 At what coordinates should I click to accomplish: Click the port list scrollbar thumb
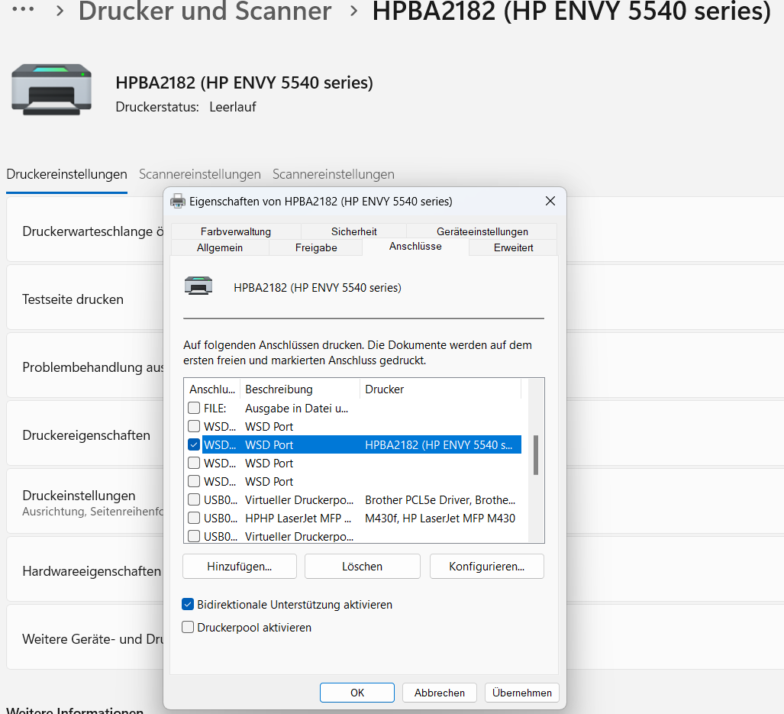pyautogui.click(x=535, y=455)
